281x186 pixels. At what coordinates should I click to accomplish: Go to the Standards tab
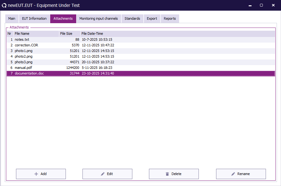pyautogui.click(x=132, y=18)
